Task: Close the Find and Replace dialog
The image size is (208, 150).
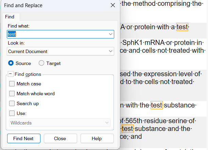Action: 113,5
